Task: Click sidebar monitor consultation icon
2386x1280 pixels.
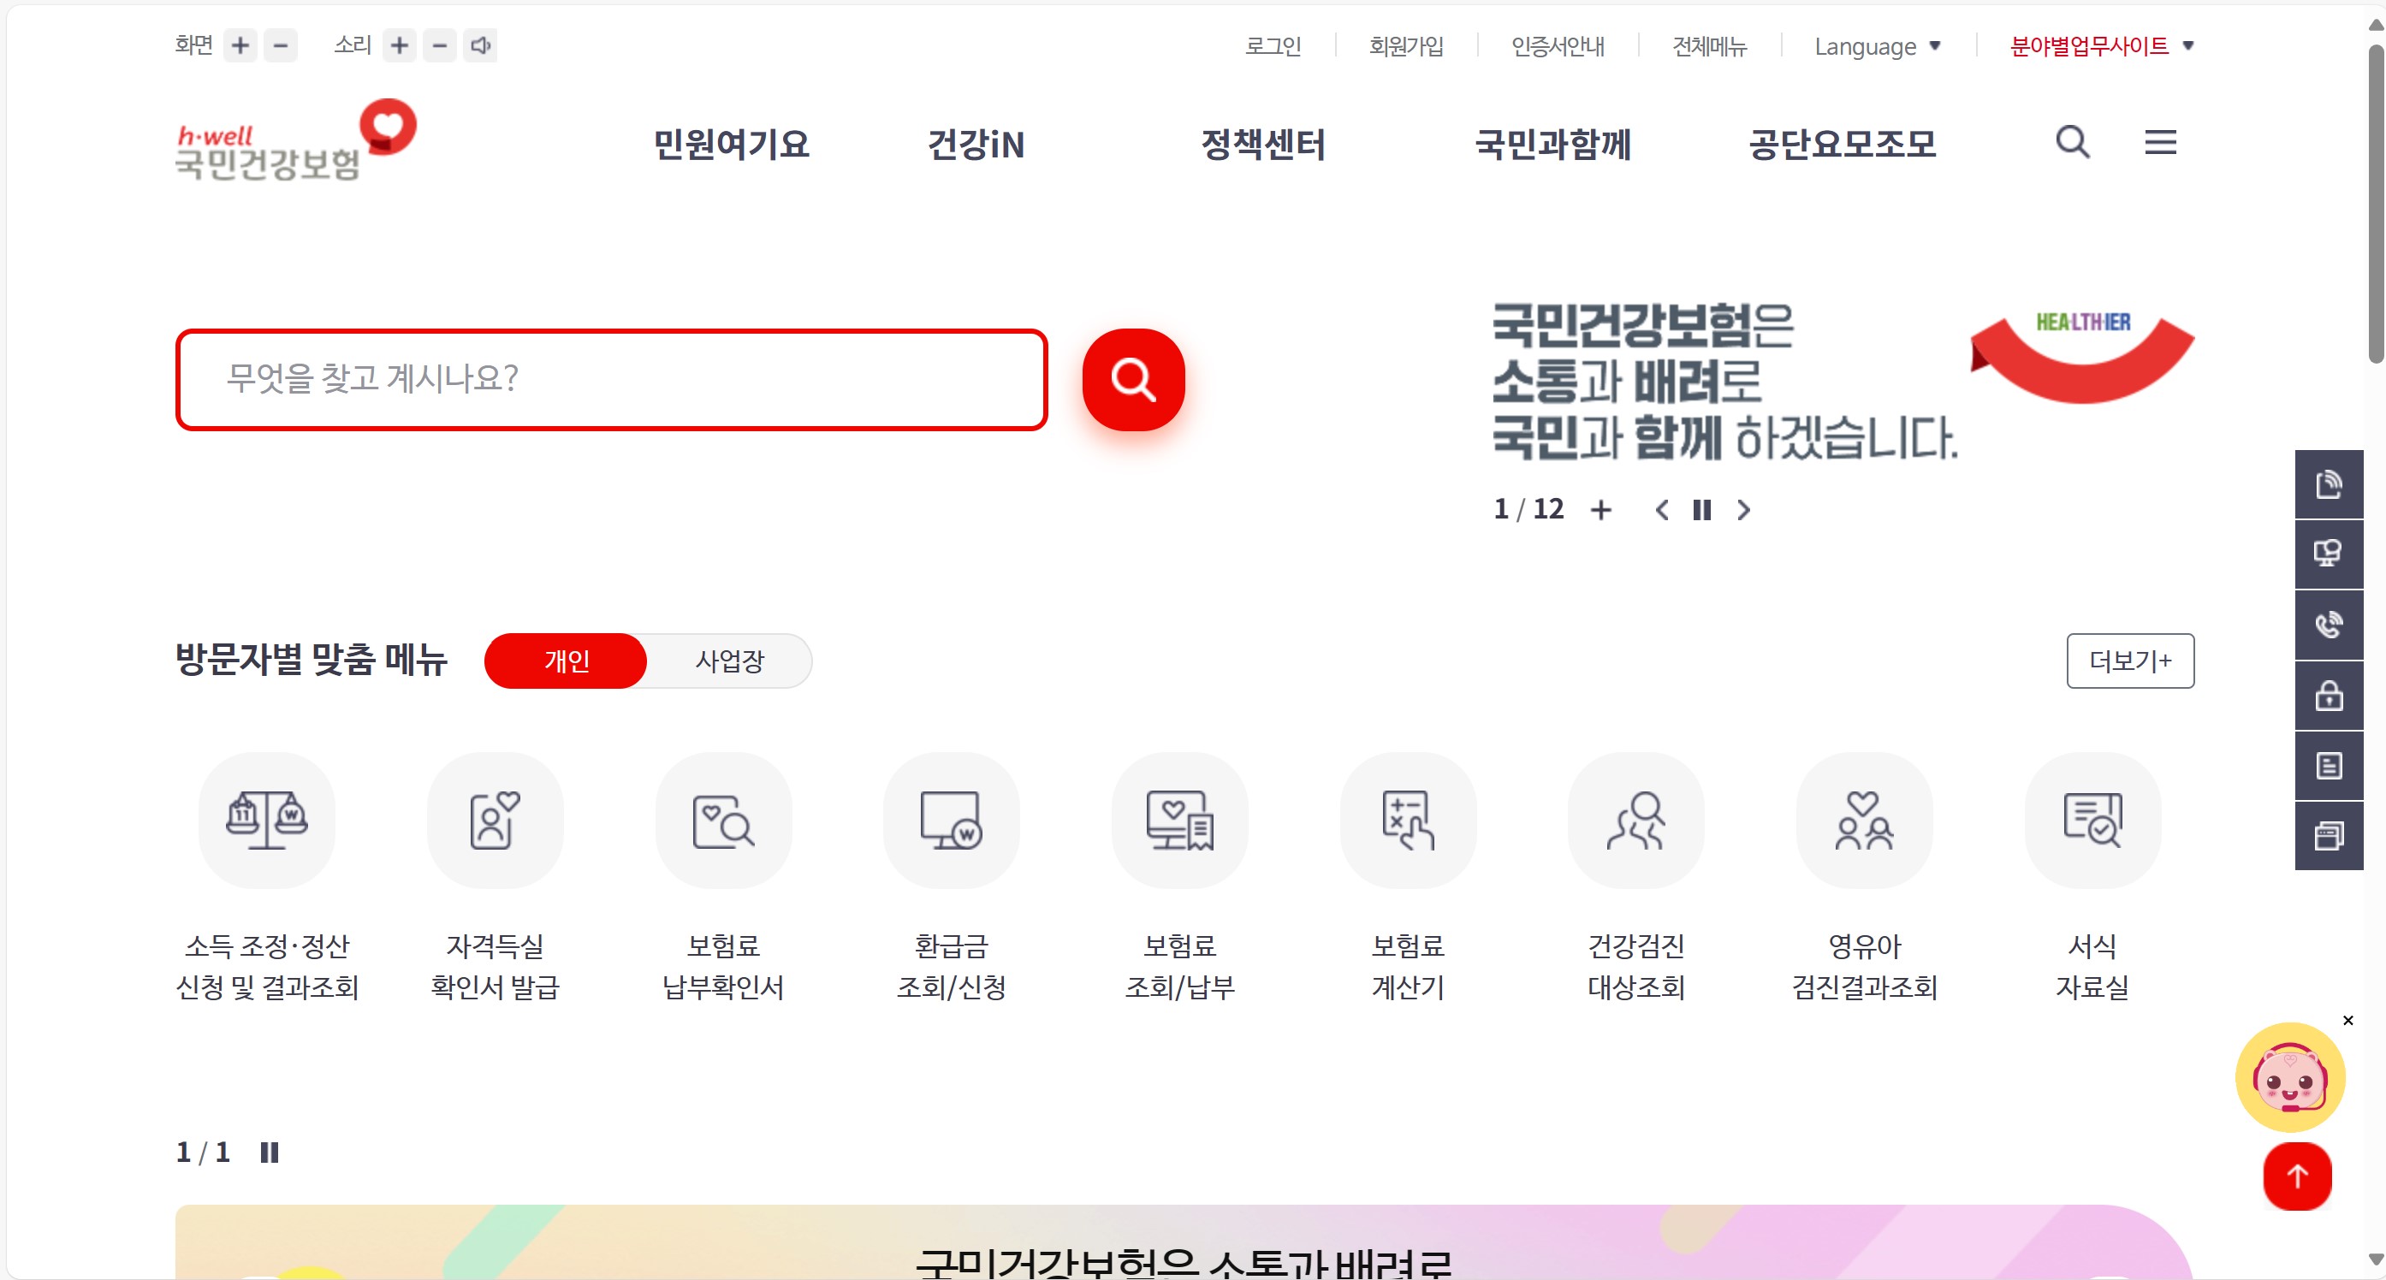Action: [2329, 554]
